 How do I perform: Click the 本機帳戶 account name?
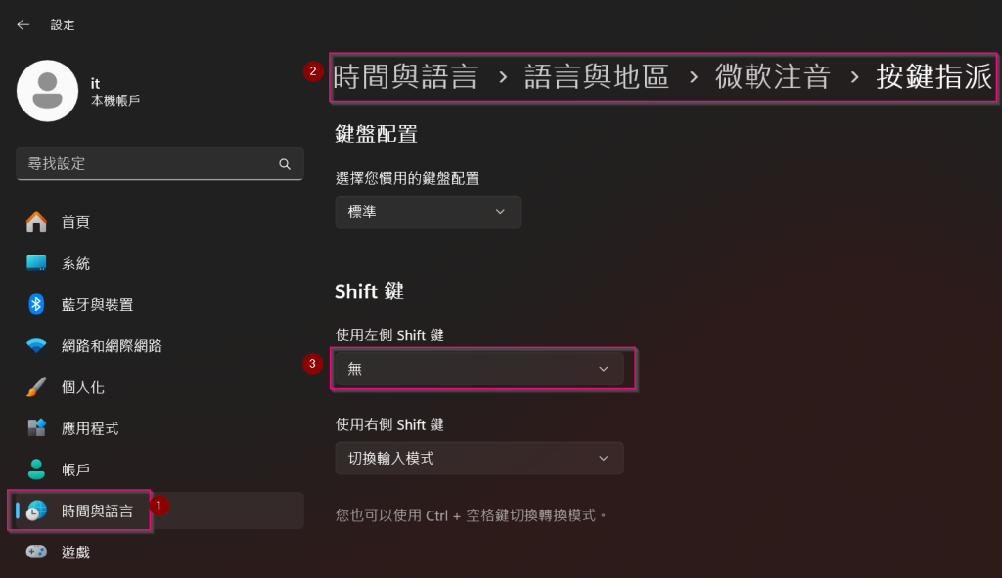115,101
